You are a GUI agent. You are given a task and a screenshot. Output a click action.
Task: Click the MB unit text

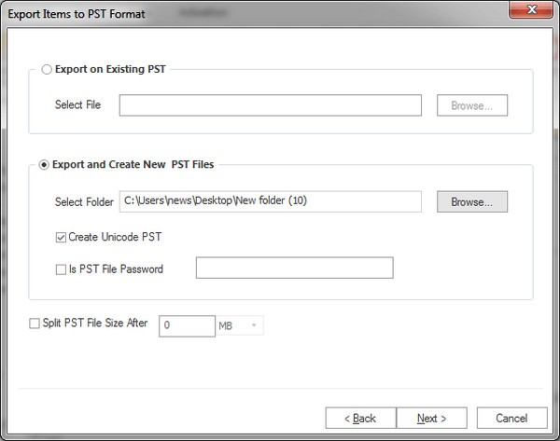click(225, 325)
